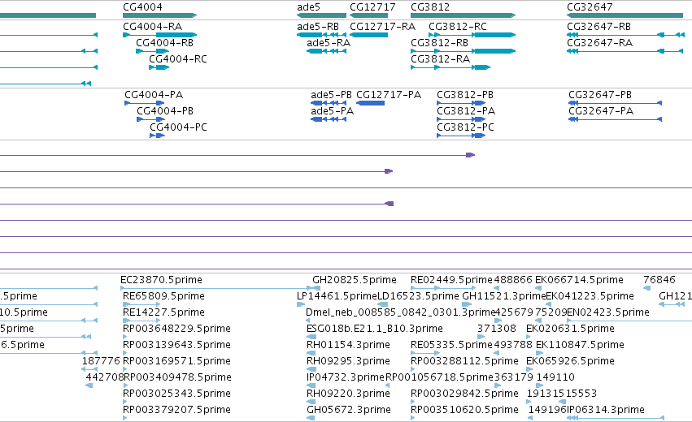Select protein CG4004-PC
Screen dimensions: 692x422
point(178,127)
